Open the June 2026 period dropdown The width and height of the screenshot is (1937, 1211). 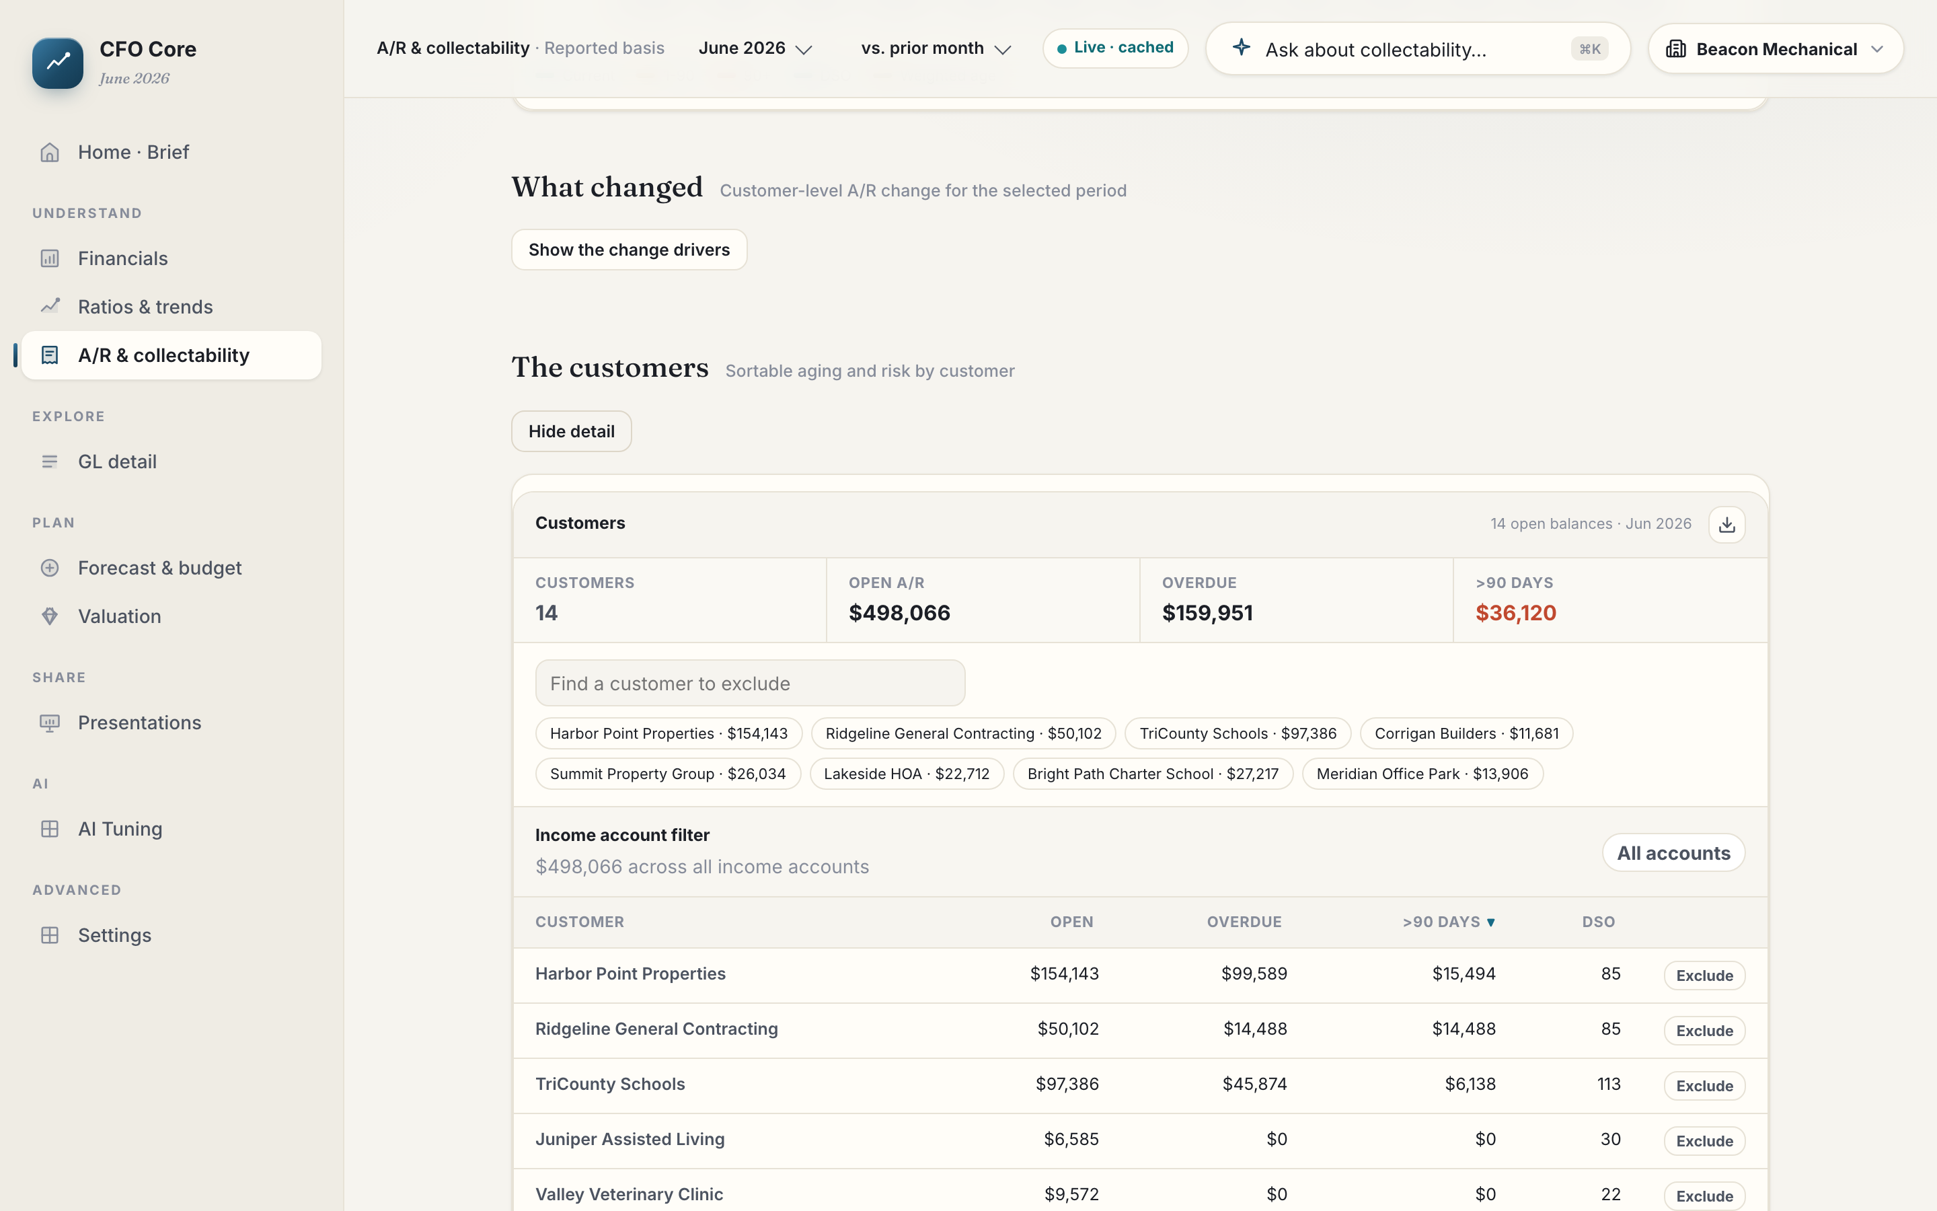click(755, 48)
